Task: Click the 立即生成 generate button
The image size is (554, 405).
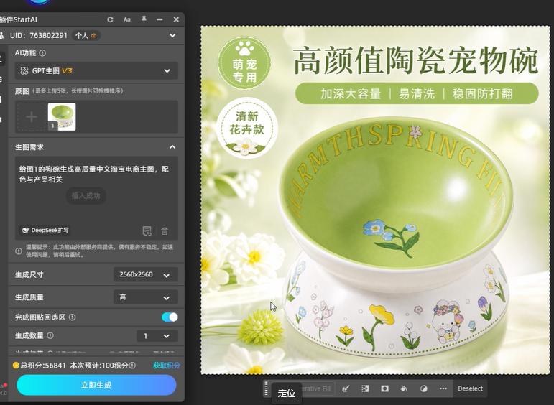Action: tap(96, 385)
